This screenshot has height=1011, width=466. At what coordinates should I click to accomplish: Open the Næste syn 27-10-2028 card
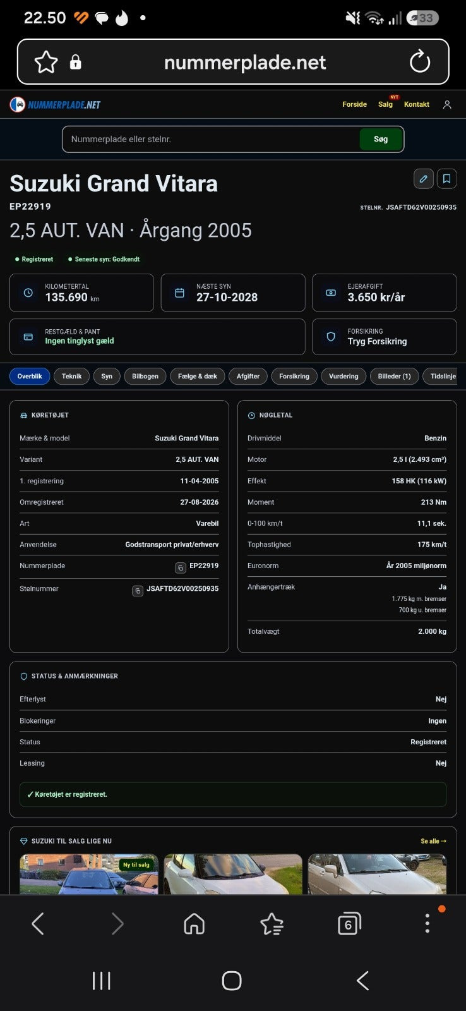(233, 293)
